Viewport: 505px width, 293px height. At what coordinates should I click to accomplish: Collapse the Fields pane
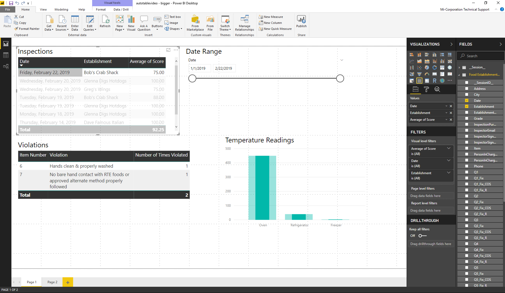pyautogui.click(x=501, y=44)
